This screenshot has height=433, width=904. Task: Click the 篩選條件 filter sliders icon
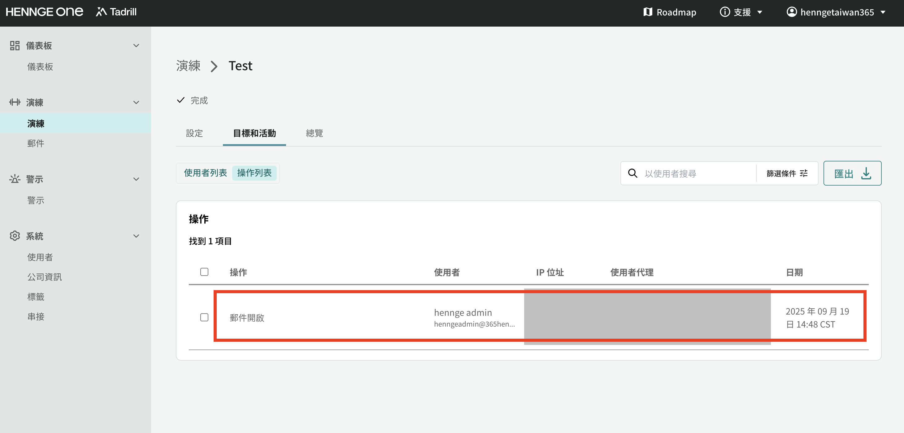click(x=804, y=173)
